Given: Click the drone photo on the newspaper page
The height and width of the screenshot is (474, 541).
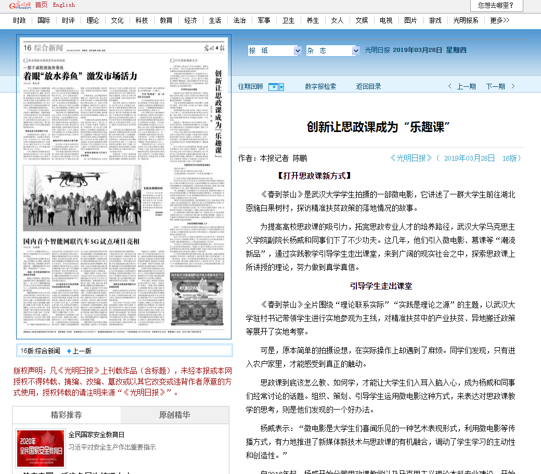Looking at the screenshot, I should pyautogui.click(x=82, y=198).
